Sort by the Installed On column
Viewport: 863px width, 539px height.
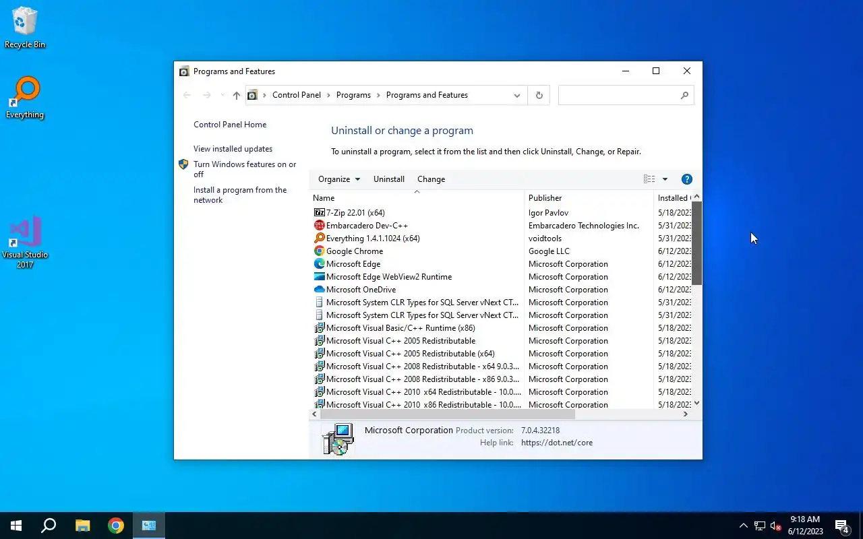tap(673, 198)
